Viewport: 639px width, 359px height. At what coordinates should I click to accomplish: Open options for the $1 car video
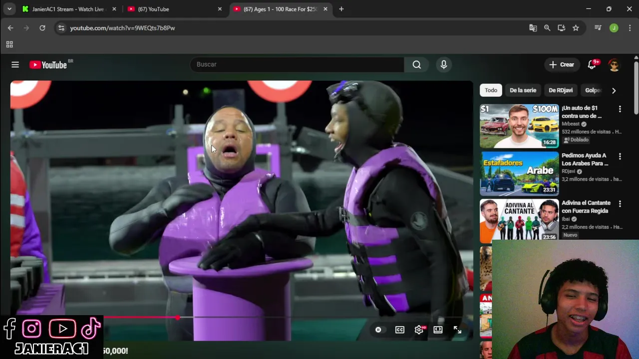click(620, 109)
